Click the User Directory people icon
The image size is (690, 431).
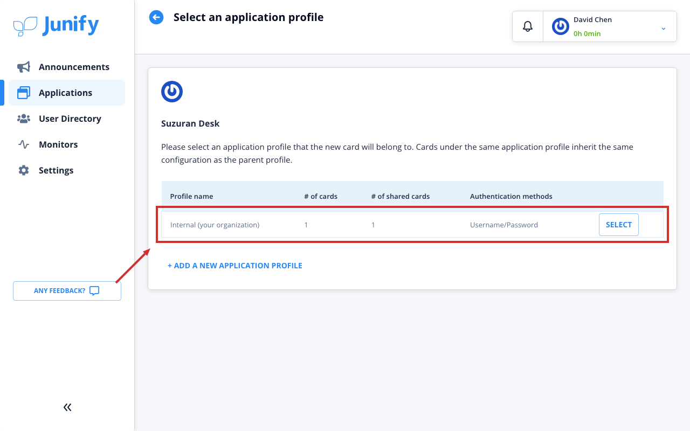[24, 119]
